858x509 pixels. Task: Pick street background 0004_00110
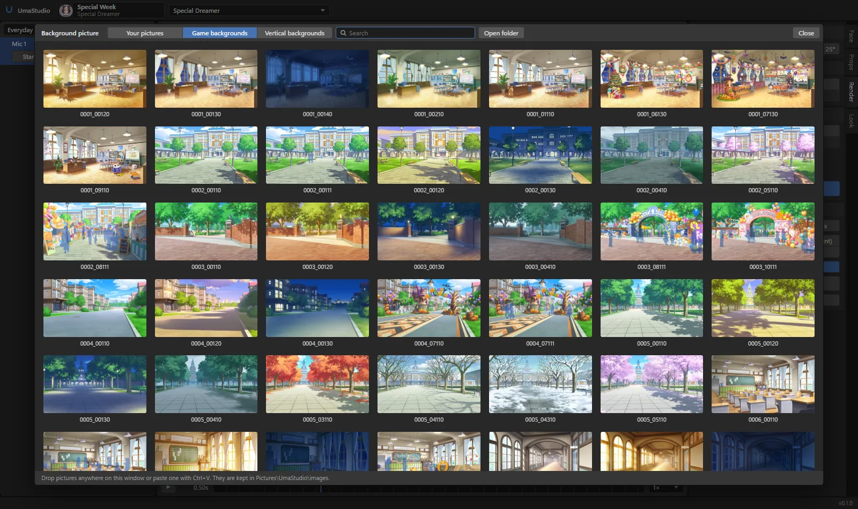(x=94, y=308)
